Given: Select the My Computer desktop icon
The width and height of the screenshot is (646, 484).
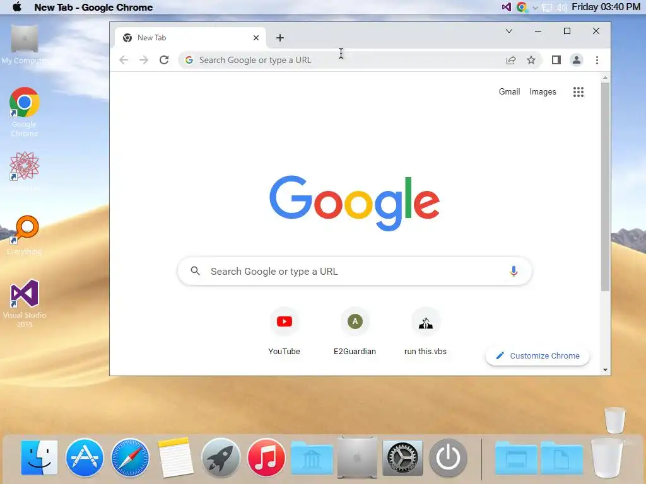Looking at the screenshot, I should [x=24, y=45].
